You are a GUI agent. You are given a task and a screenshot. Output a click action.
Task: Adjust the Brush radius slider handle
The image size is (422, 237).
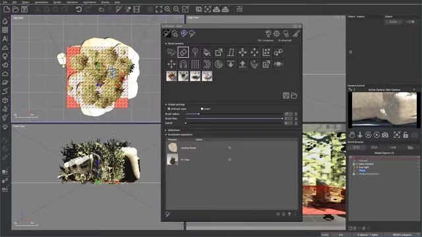tap(198, 114)
